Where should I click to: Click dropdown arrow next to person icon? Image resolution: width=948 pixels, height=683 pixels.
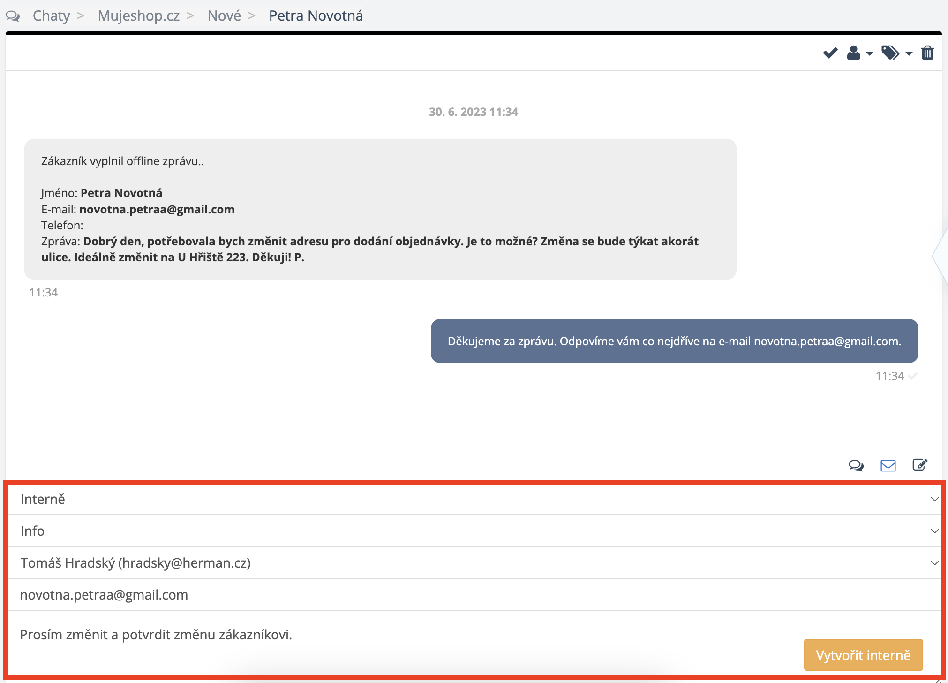870,54
